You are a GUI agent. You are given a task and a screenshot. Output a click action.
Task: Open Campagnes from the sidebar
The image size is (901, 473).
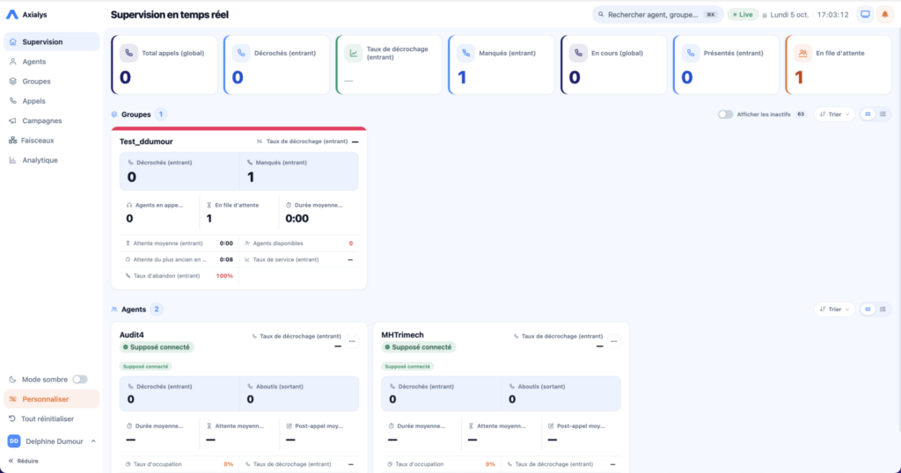(51, 120)
